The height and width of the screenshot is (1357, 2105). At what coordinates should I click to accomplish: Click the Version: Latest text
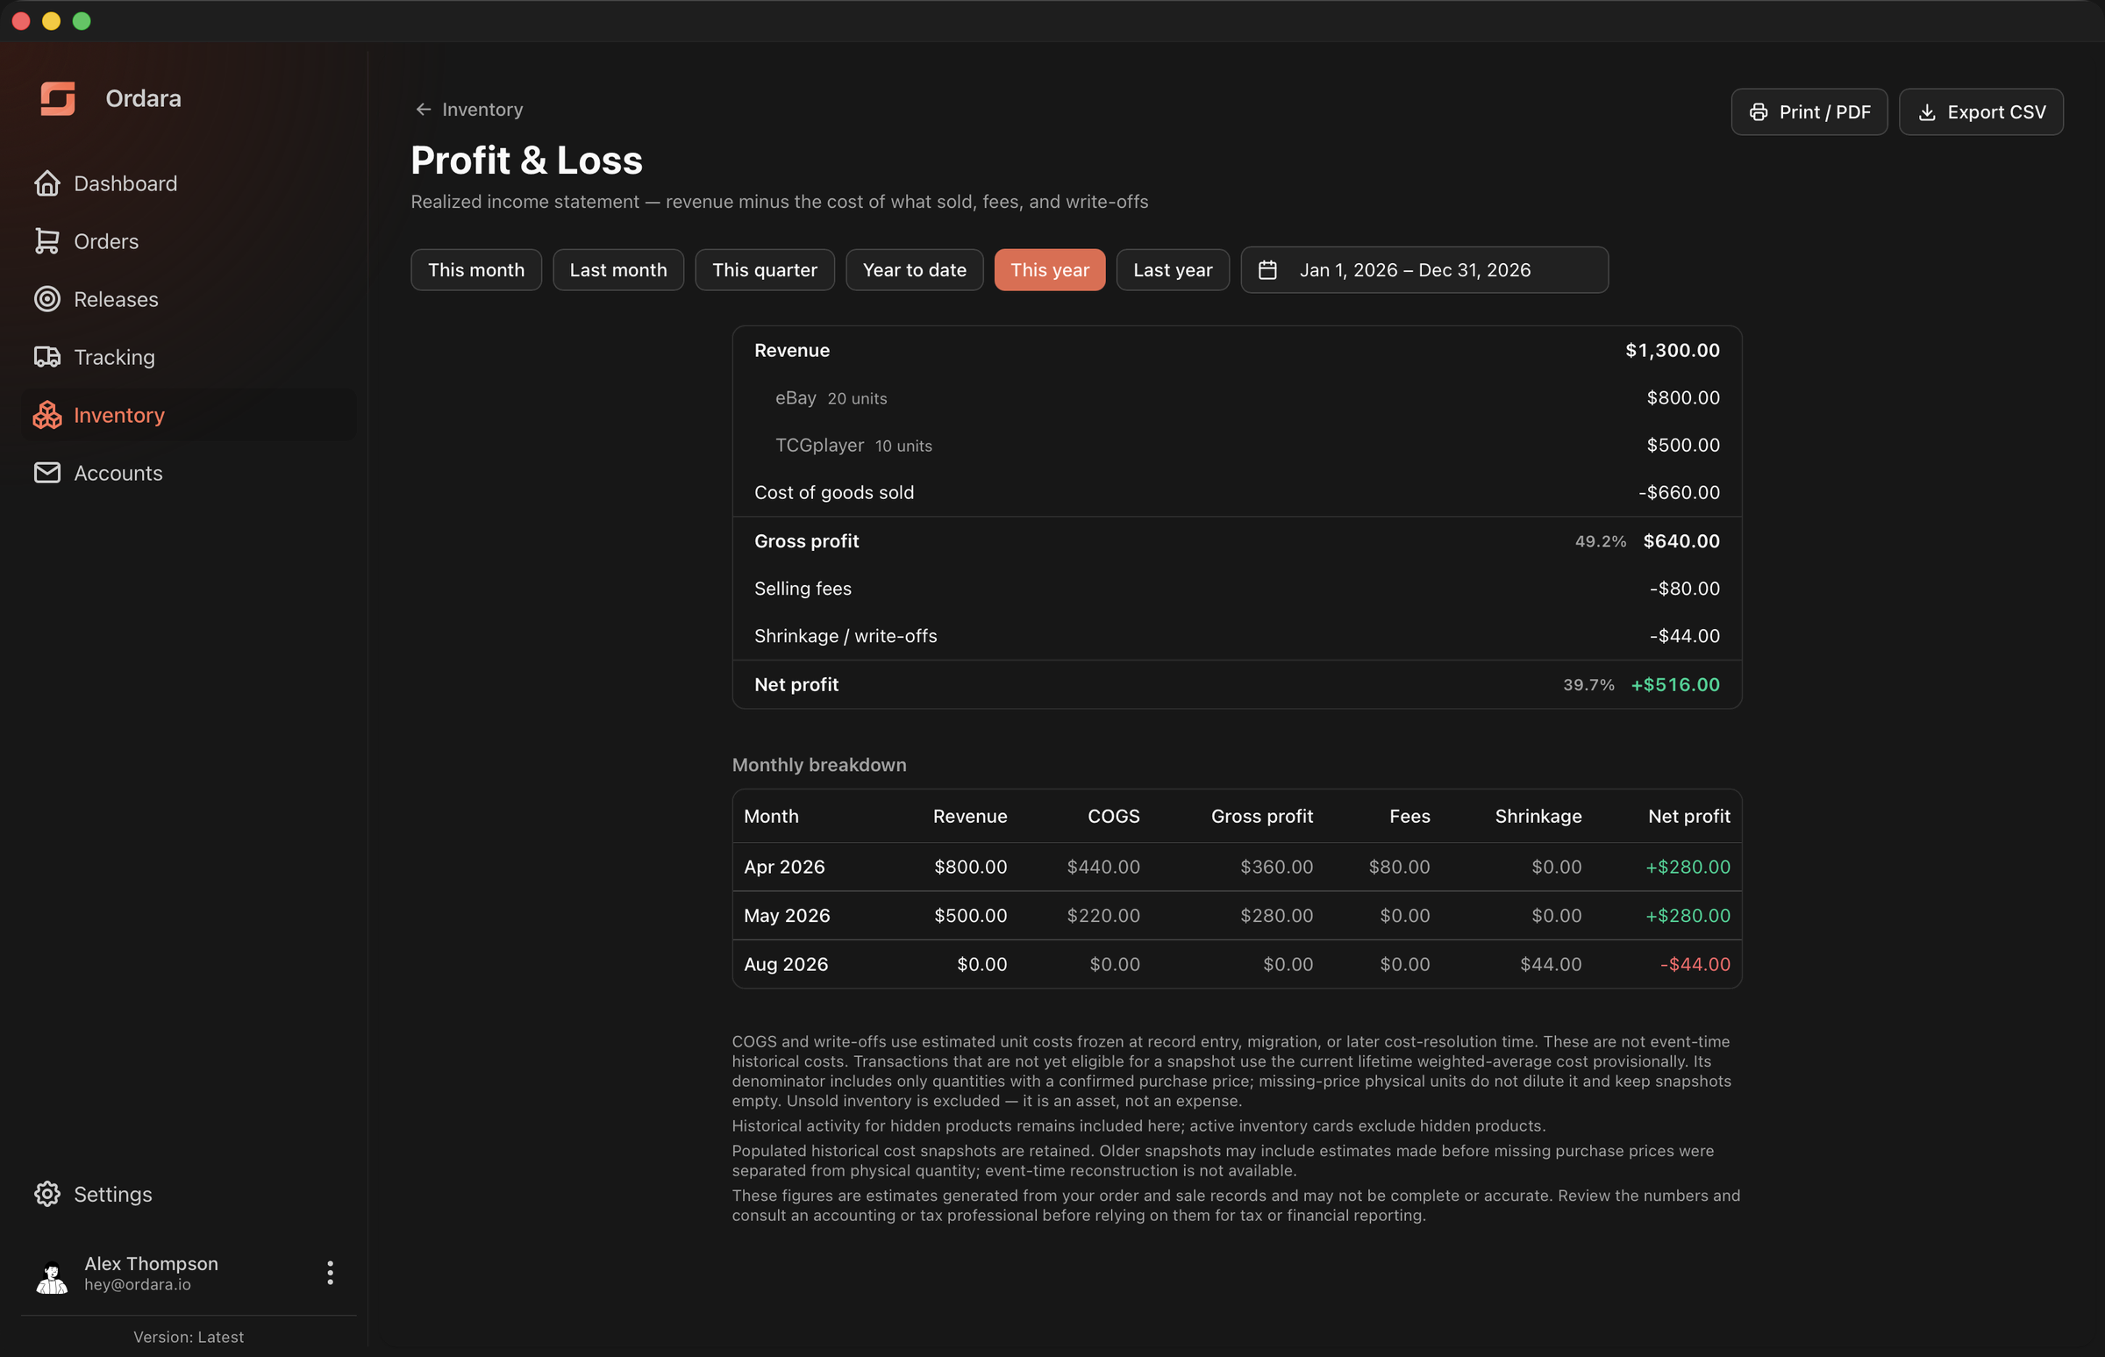189,1337
